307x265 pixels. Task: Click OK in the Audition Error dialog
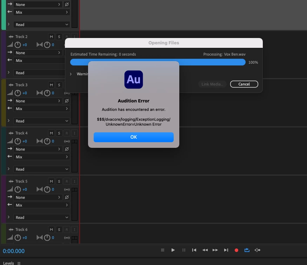point(134,137)
